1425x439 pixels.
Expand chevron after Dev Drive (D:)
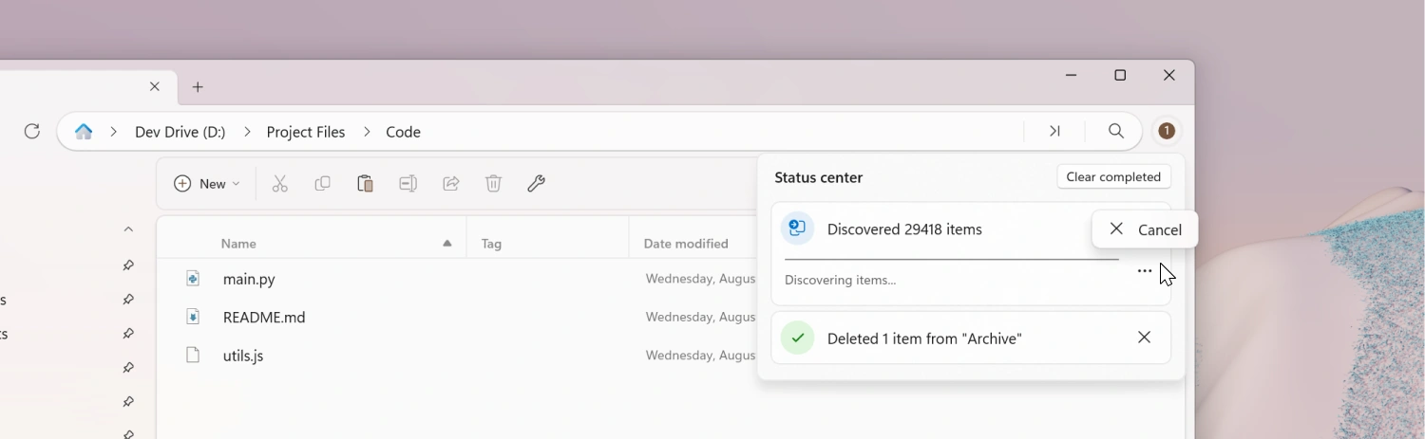point(247,132)
